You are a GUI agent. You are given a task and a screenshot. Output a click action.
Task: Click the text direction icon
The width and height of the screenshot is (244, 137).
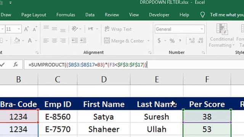point(91,29)
